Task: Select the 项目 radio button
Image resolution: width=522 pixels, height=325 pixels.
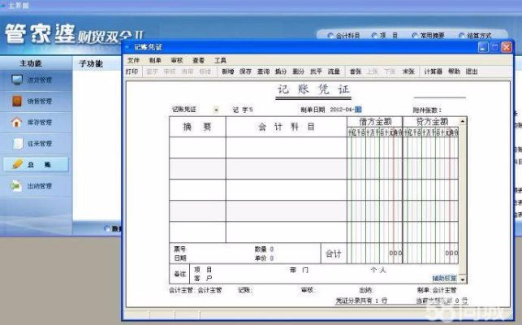Action: (374, 35)
